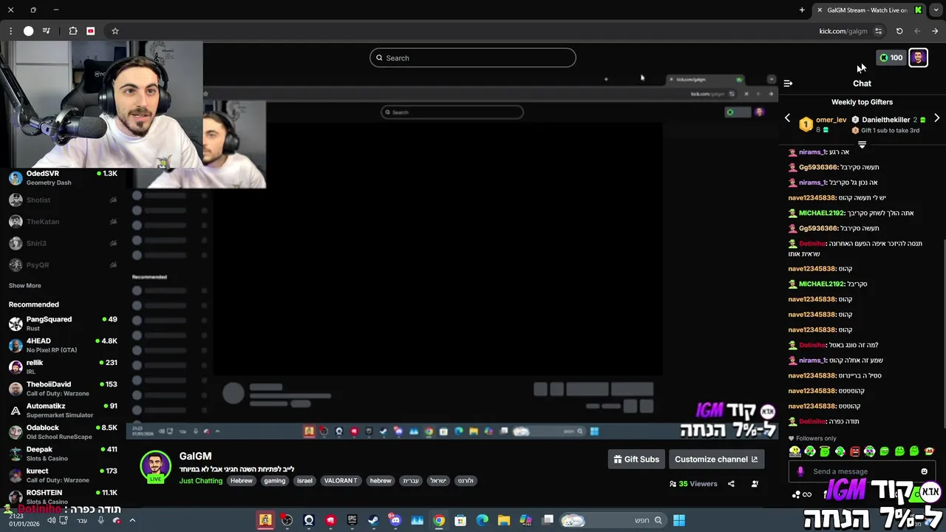This screenshot has height=532, width=946.
Task: Insert the angry red face emote
Action: (x=855, y=451)
